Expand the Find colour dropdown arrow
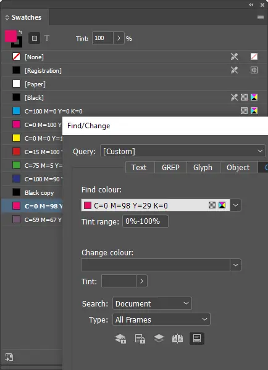 pyautogui.click(x=235, y=205)
